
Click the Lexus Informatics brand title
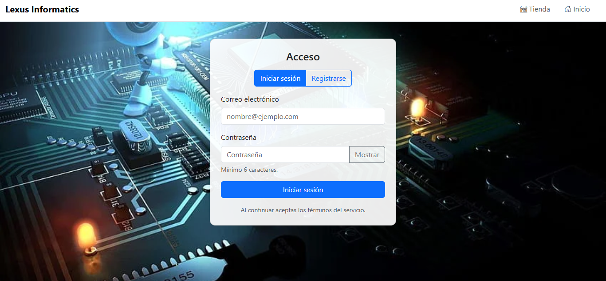(x=42, y=9)
